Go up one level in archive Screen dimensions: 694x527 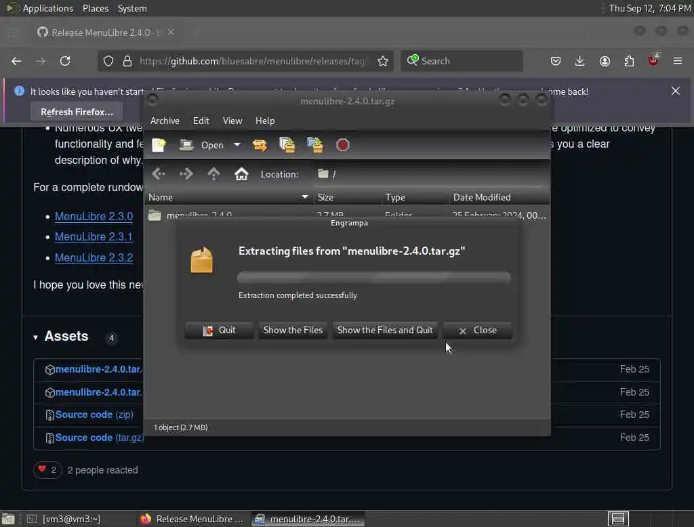[213, 174]
